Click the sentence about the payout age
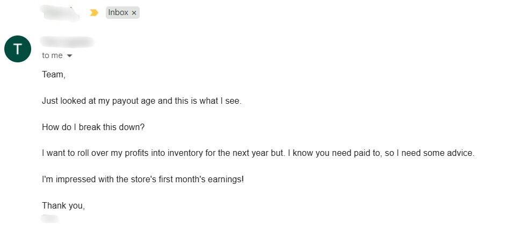This screenshot has width=513, height=229. point(142,101)
